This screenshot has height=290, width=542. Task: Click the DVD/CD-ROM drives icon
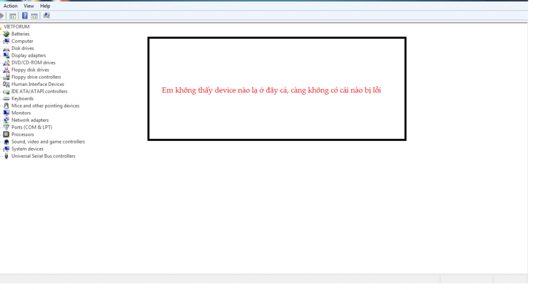pyautogui.click(x=6, y=62)
